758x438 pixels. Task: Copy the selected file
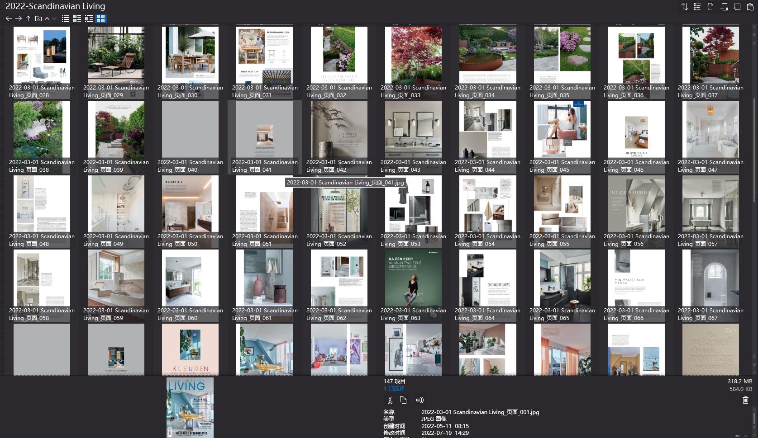(403, 400)
